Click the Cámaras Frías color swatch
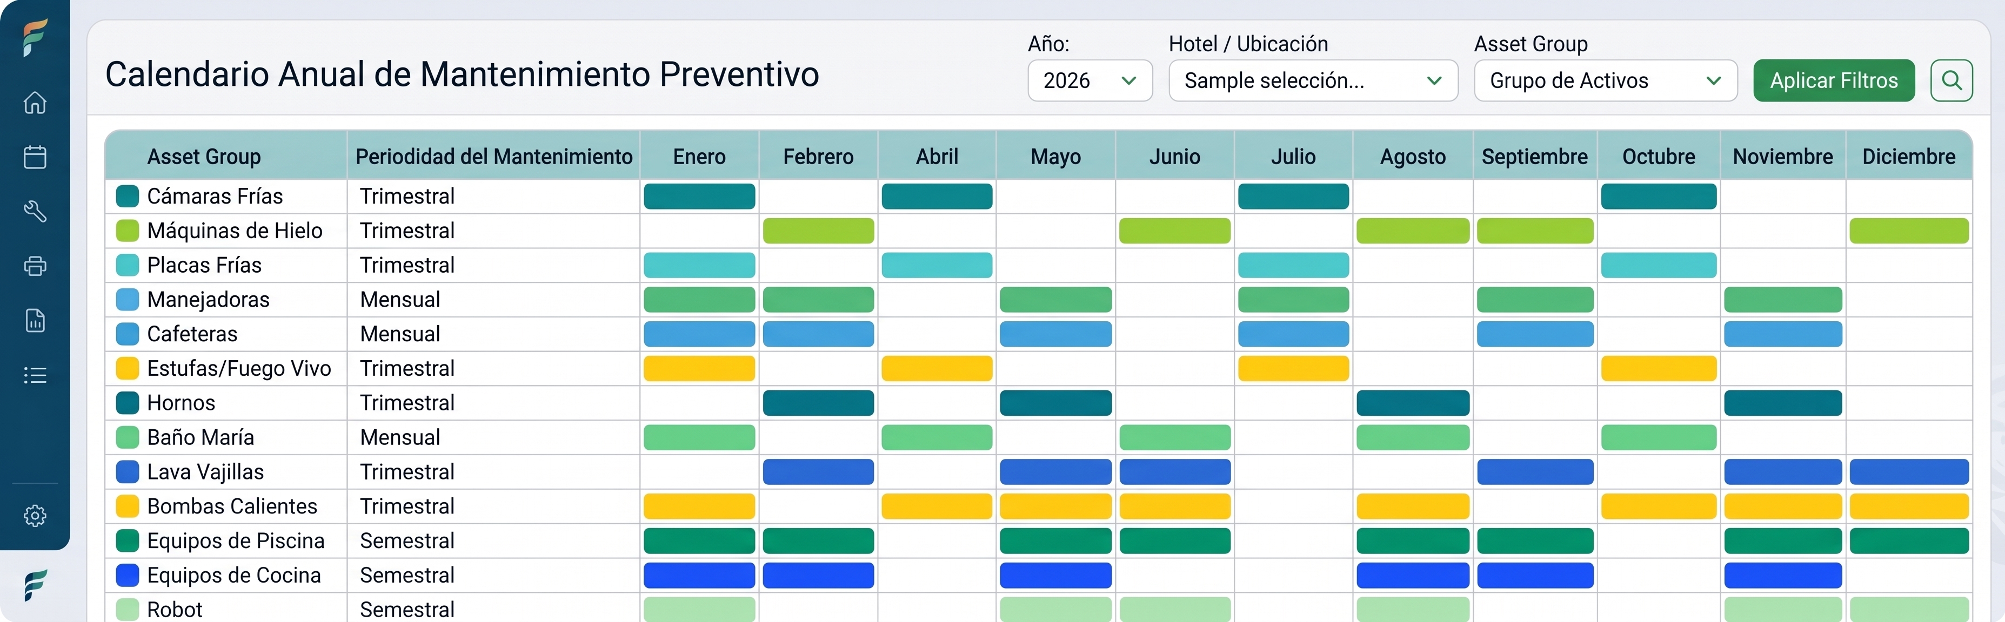The image size is (2005, 622). coord(128,196)
